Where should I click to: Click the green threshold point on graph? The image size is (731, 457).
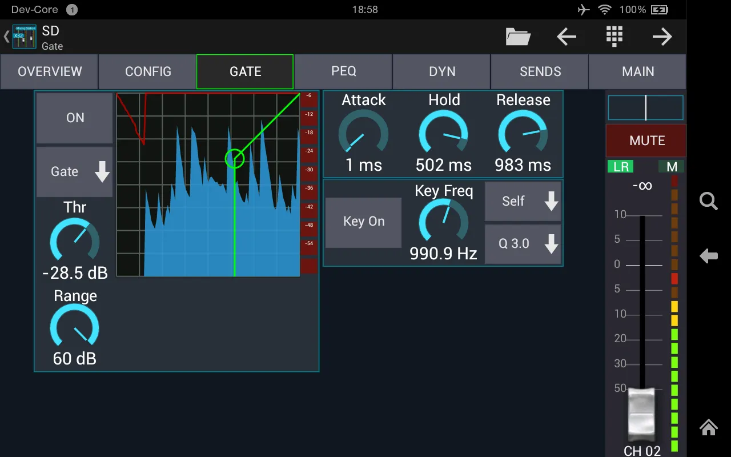pyautogui.click(x=234, y=159)
